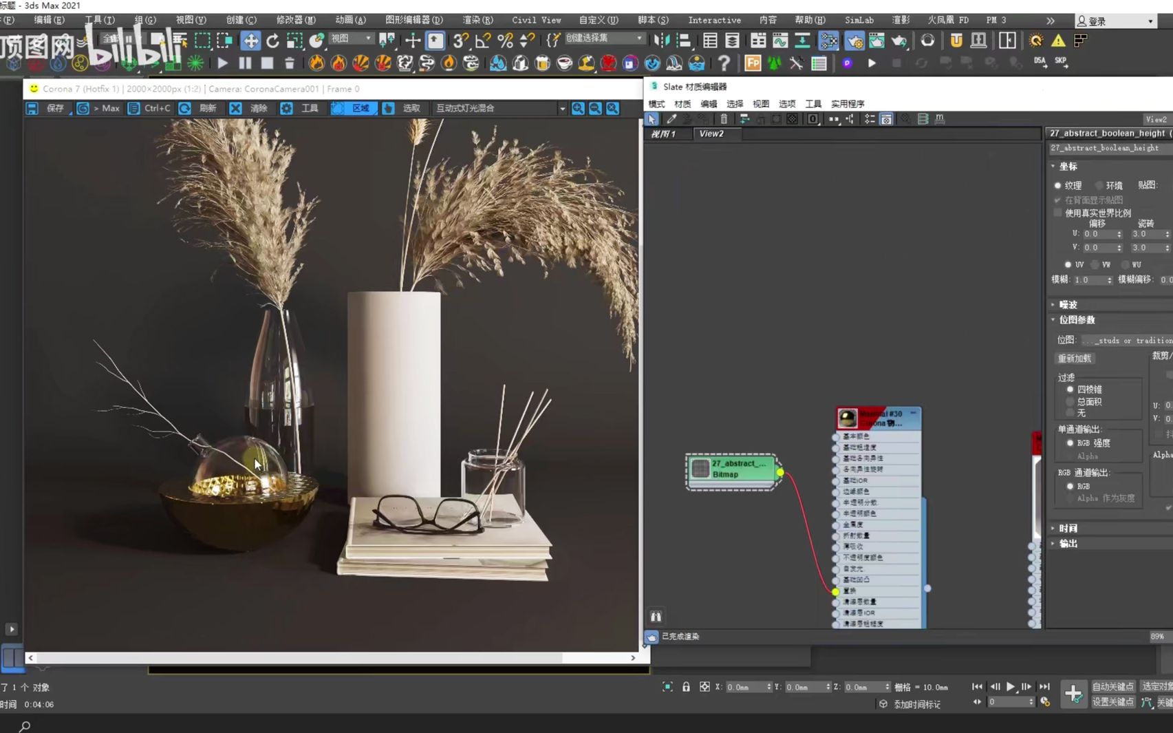The height and width of the screenshot is (733, 1173).
Task: Expand the 噪波 rollout
Action: [1068, 304]
